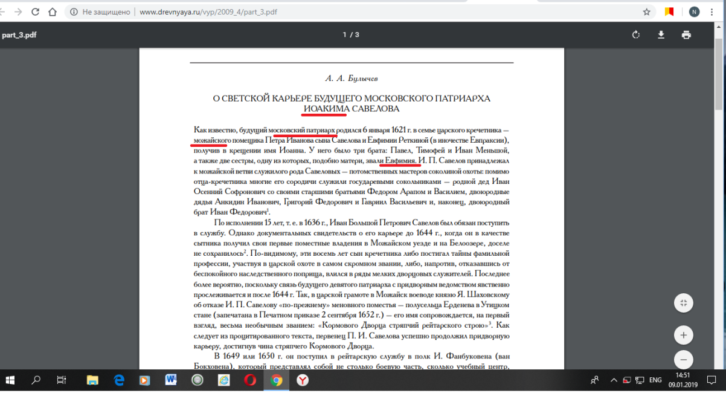Switch the ENG input language
Viewport: 726px width, 393px height.
[655, 380]
